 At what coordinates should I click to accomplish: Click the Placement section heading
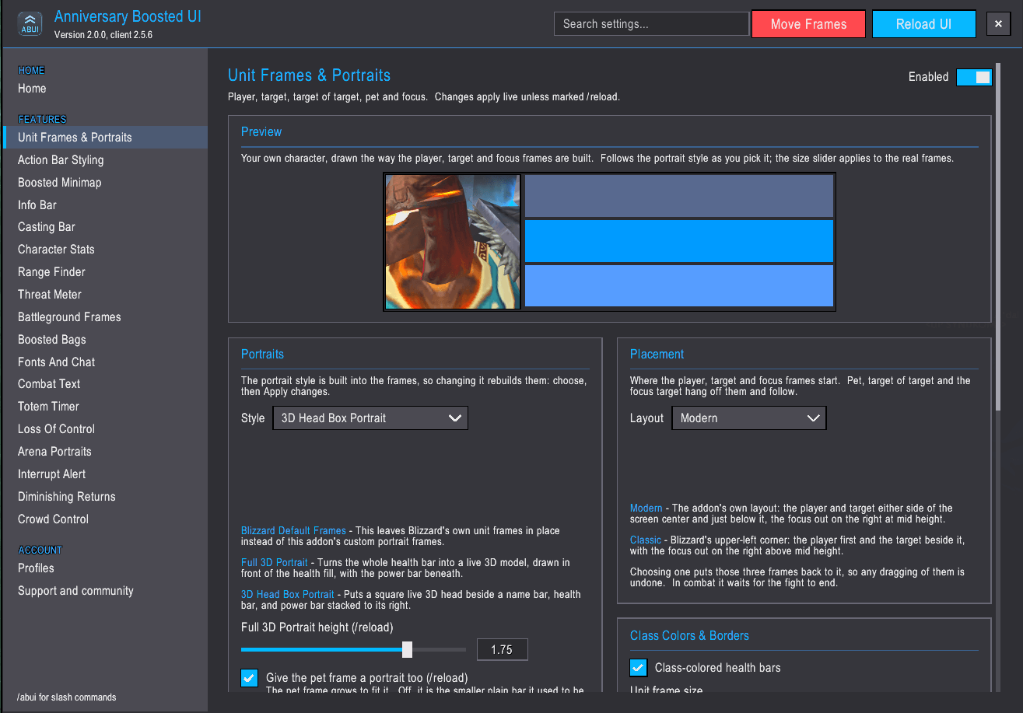tap(657, 355)
